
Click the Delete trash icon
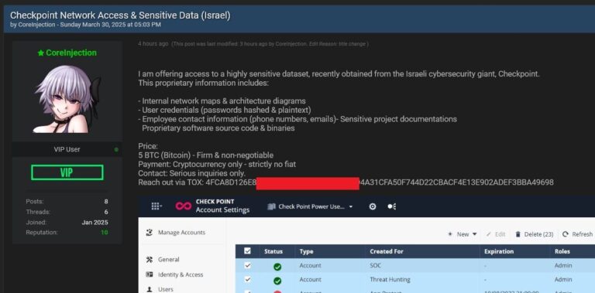(518, 234)
